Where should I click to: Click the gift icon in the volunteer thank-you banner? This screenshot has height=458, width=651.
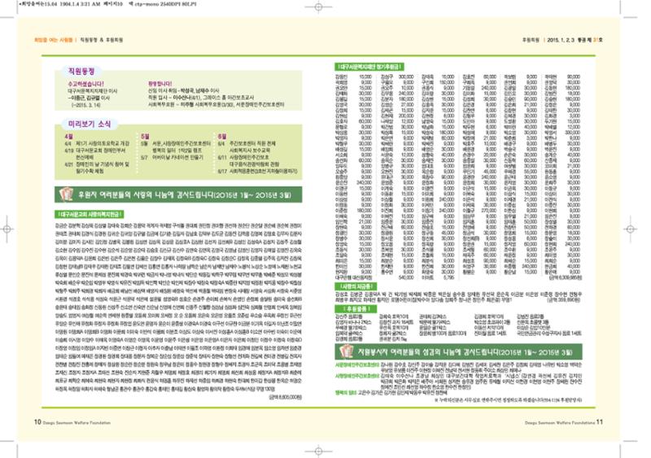347,351
